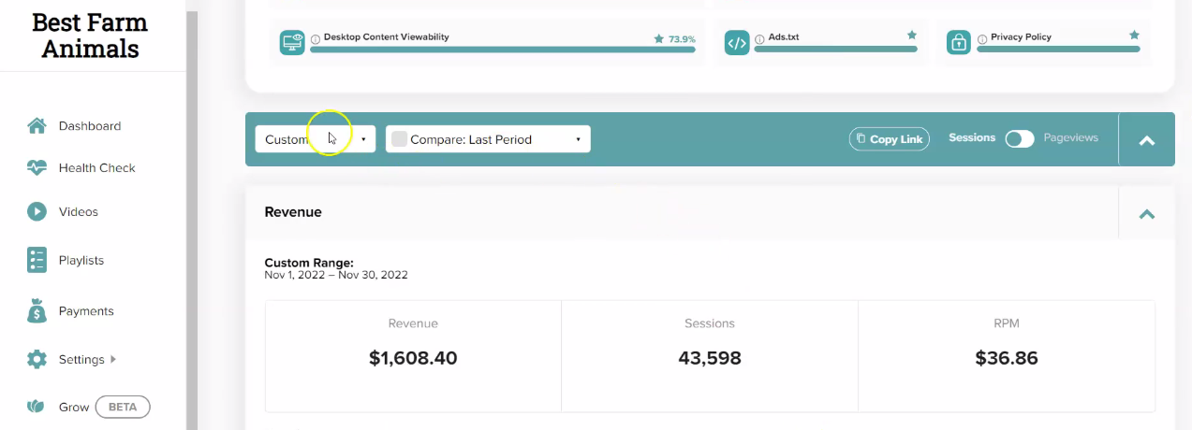Click the Copy Link button
Image resolution: width=1192 pixels, height=430 pixels.
tap(890, 138)
